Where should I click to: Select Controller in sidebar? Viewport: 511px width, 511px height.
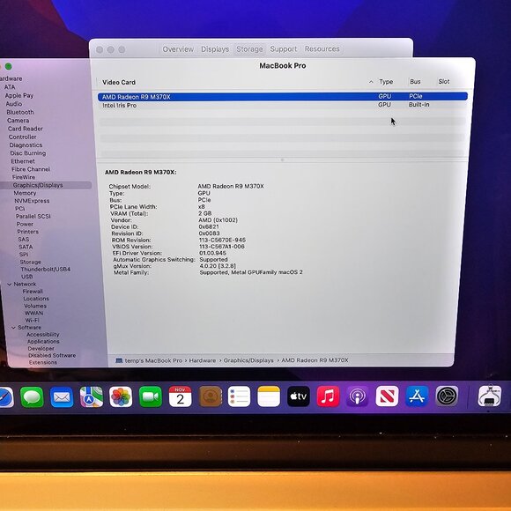[x=22, y=137]
